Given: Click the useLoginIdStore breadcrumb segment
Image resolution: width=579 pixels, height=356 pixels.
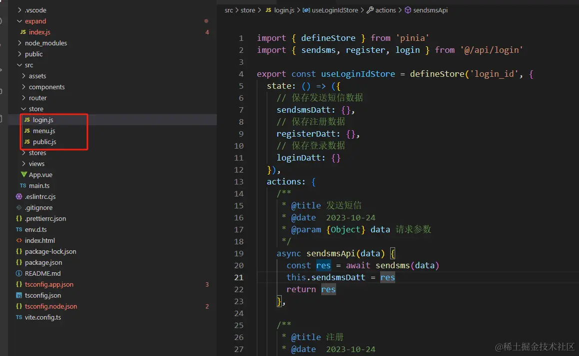Looking at the screenshot, I should pyautogui.click(x=335, y=10).
